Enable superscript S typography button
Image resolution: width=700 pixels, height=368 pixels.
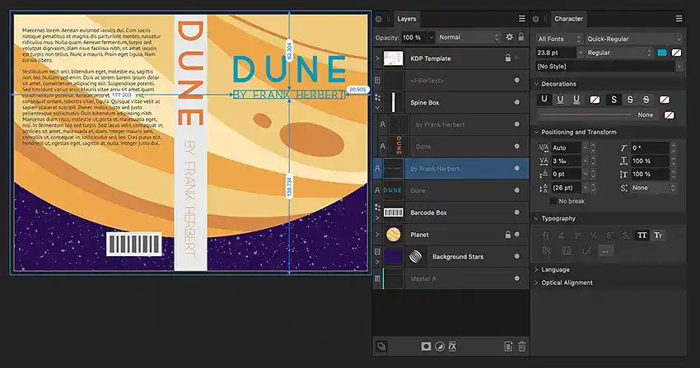[x=609, y=235]
